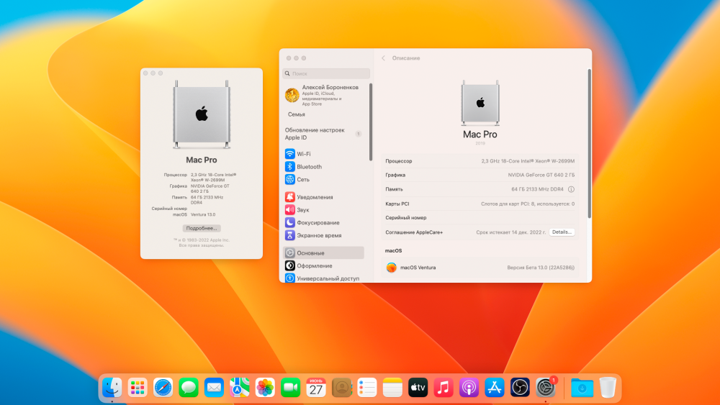Open the Photos app in the dock

coord(265,388)
